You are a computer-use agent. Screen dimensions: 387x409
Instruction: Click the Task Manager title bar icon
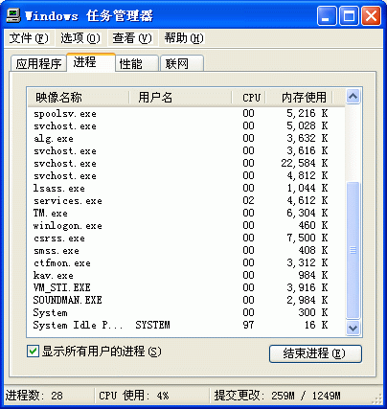click(13, 15)
